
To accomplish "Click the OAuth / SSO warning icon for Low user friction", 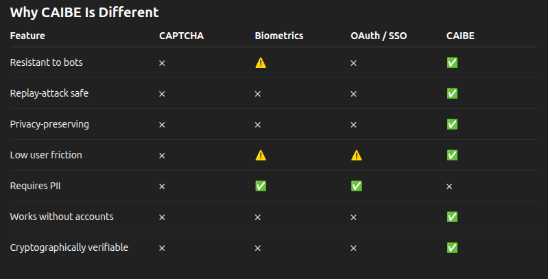I will (x=356, y=155).
